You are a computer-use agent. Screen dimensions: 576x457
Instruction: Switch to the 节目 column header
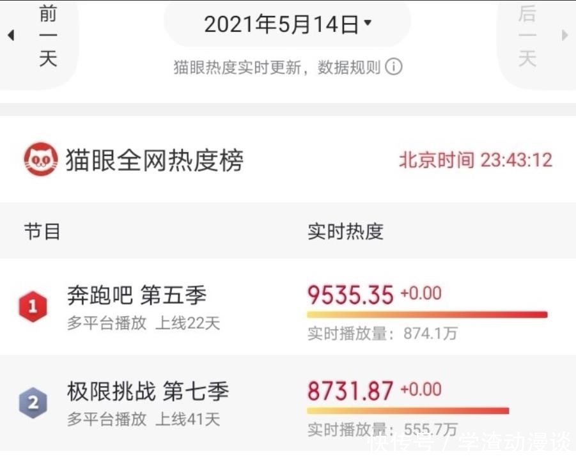pyautogui.click(x=43, y=231)
